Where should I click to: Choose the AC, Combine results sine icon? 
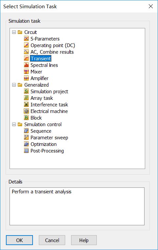pos(26,52)
